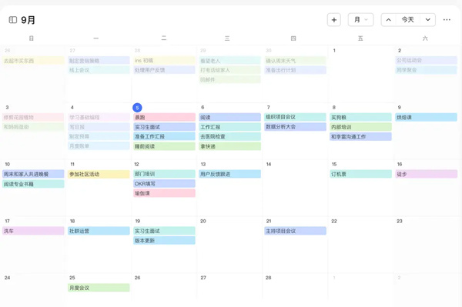462x307 pixels.
Task: Open the 月度会议 event
Action: click(99, 288)
